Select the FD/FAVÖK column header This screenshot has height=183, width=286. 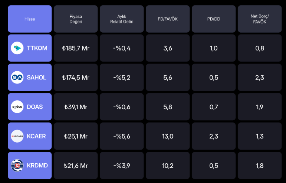168,19
